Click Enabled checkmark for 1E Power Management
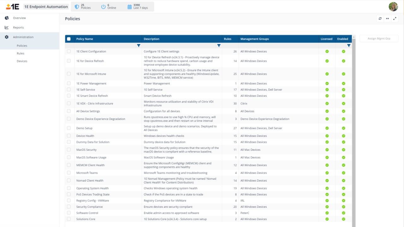Image resolution: width=404 pixels, height=227 pixels. coord(343,84)
